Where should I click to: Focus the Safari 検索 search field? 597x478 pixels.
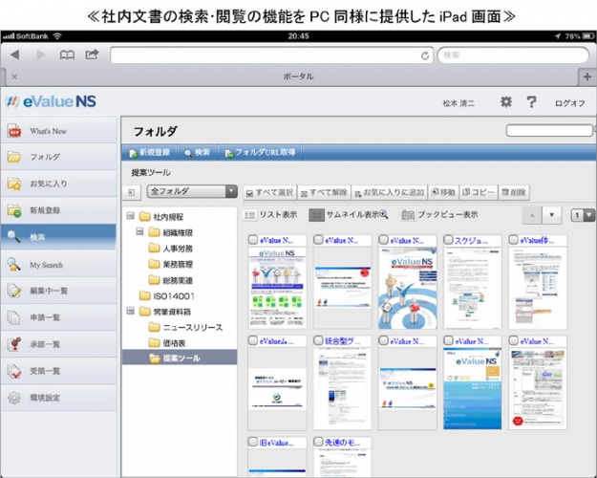pos(513,55)
